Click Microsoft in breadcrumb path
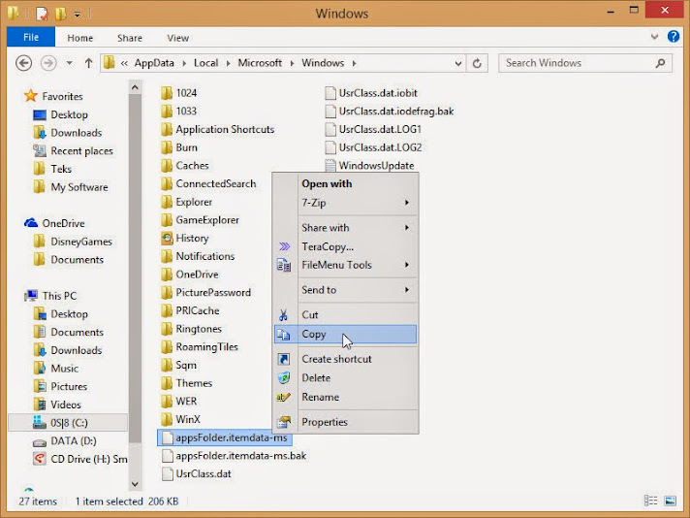The height and width of the screenshot is (518, 690). tap(260, 63)
